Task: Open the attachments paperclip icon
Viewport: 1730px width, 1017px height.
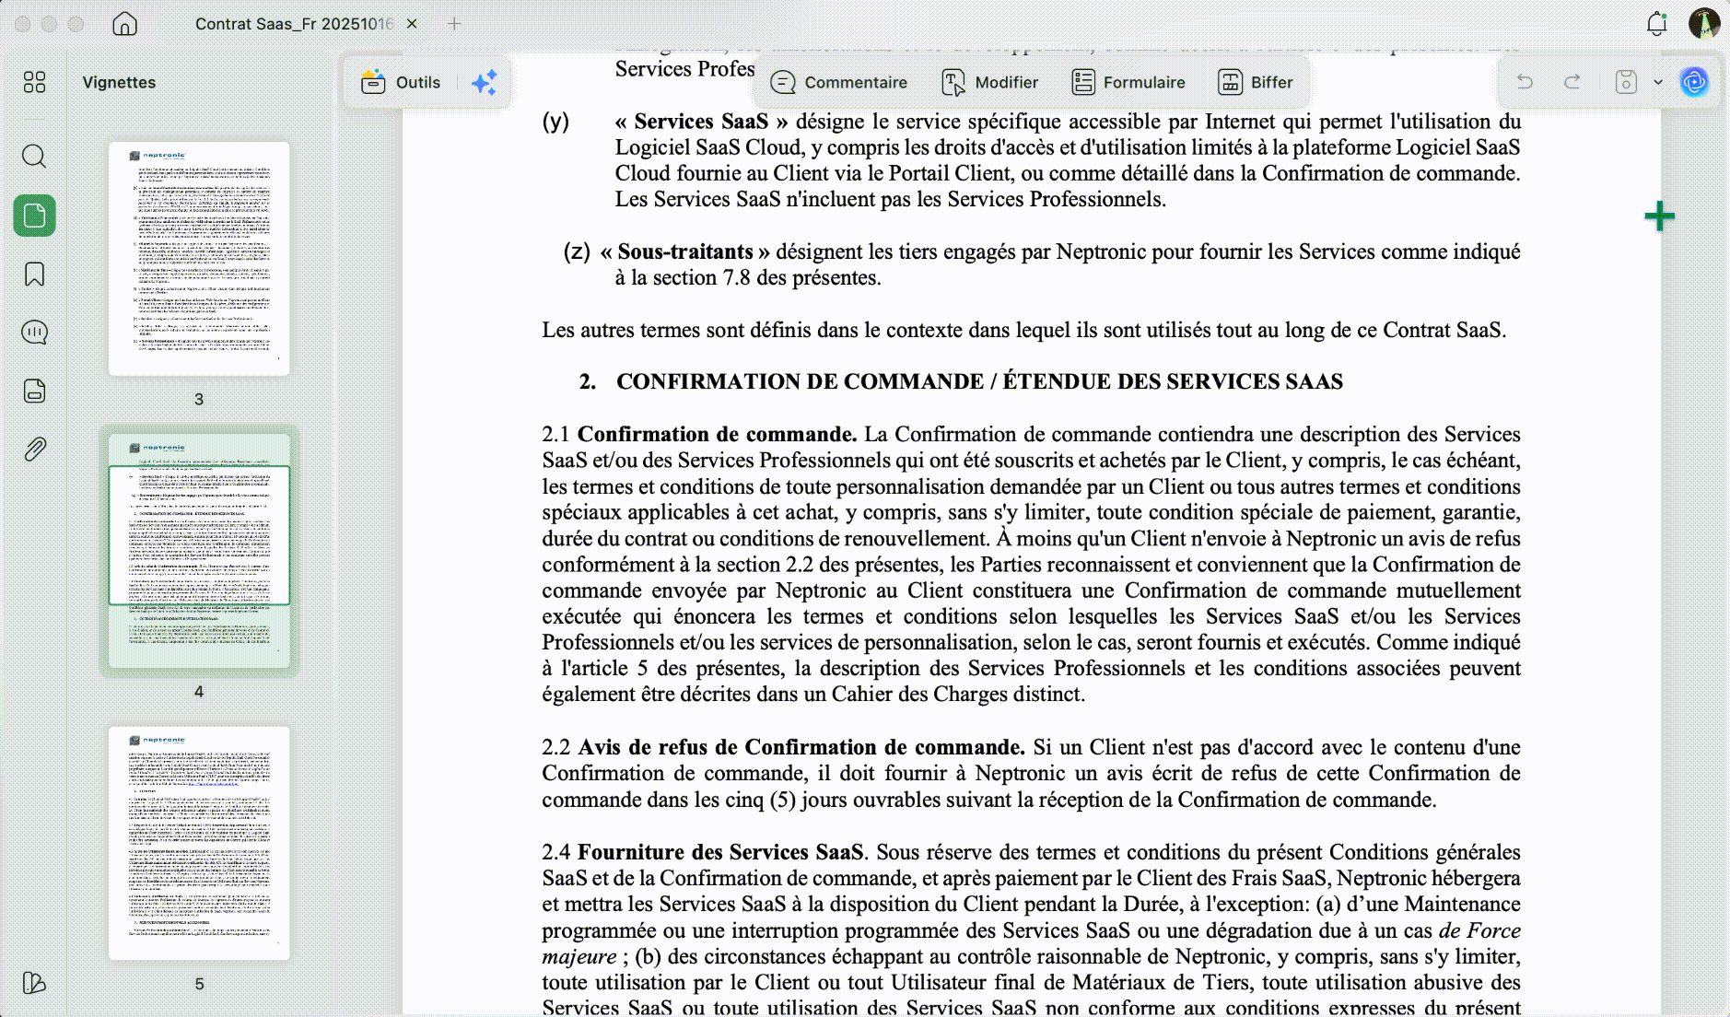Action: click(34, 449)
